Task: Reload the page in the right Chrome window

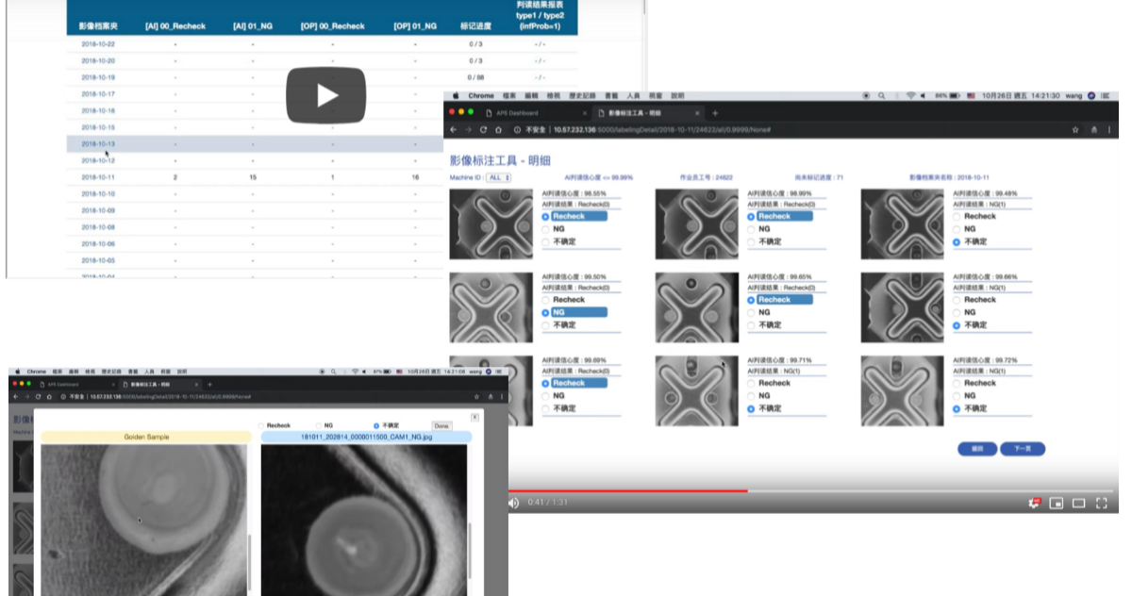Action: (484, 129)
